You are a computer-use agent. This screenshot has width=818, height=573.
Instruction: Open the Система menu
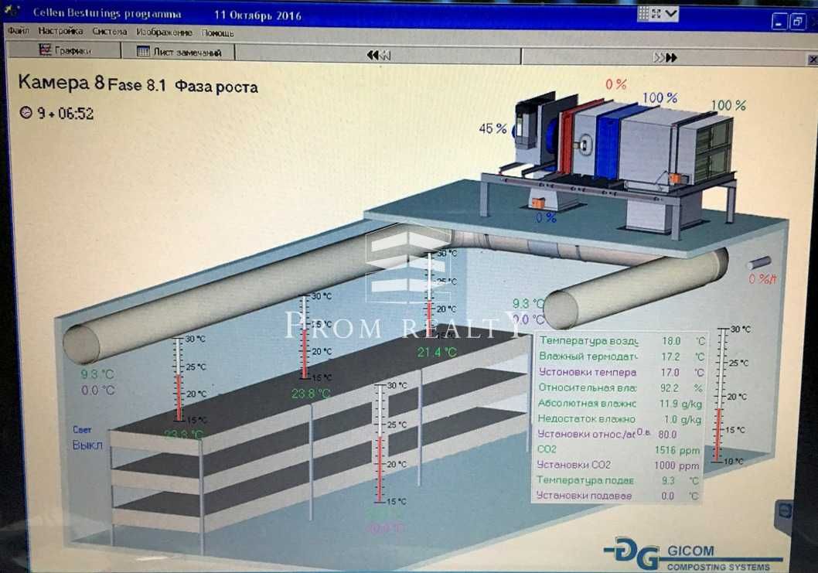tap(110, 32)
